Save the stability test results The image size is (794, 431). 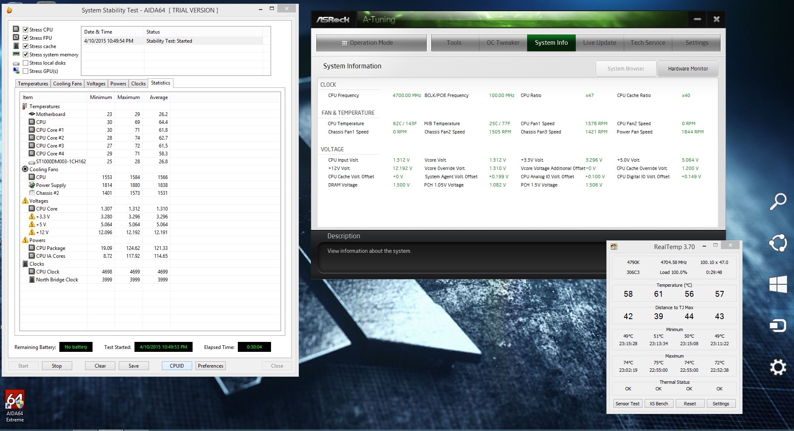pyautogui.click(x=134, y=366)
